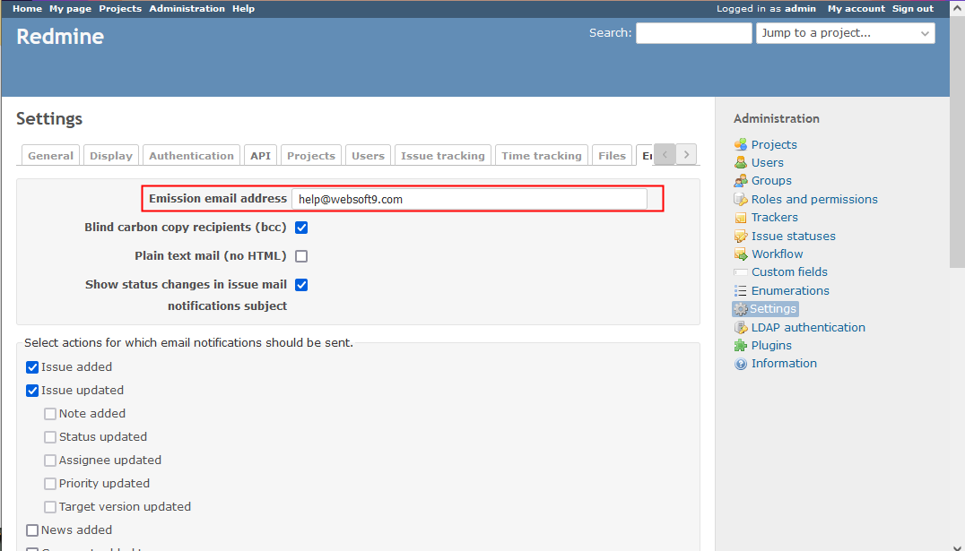The height and width of the screenshot is (551, 965).
Task: Check Status updated notification
Action: [x=50, y=437]
